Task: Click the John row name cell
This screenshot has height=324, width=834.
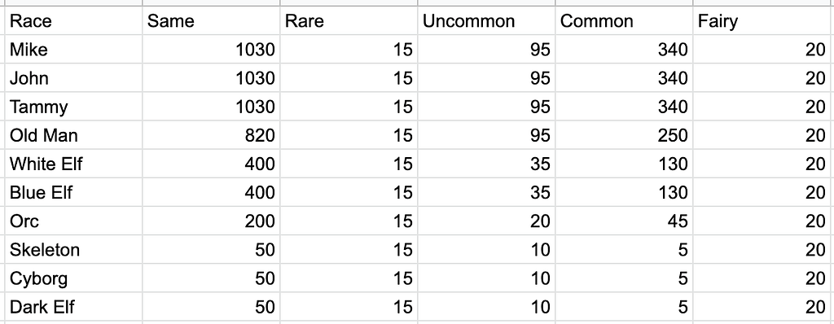Action: pos(73,78)
